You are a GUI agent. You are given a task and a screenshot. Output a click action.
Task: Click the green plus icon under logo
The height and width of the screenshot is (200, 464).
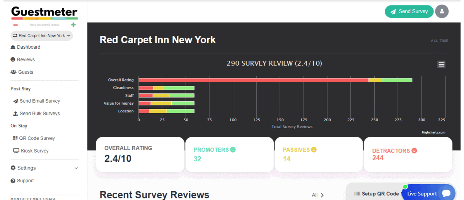coord(73,25)
